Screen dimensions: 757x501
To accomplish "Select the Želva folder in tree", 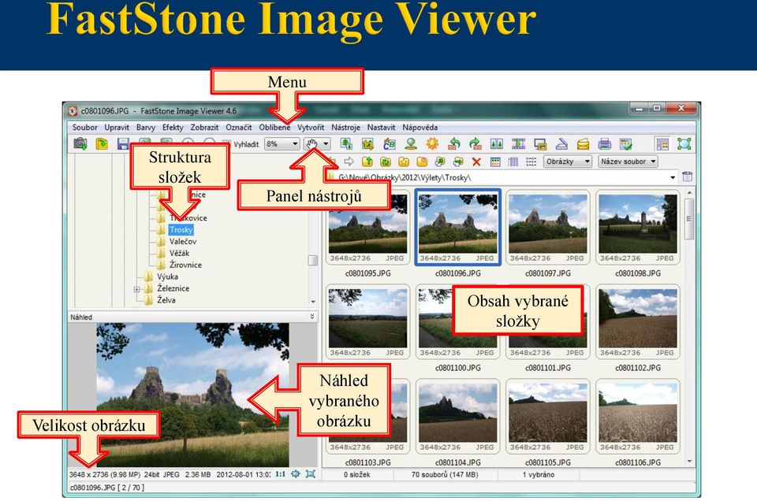I will tap(166, 300).
